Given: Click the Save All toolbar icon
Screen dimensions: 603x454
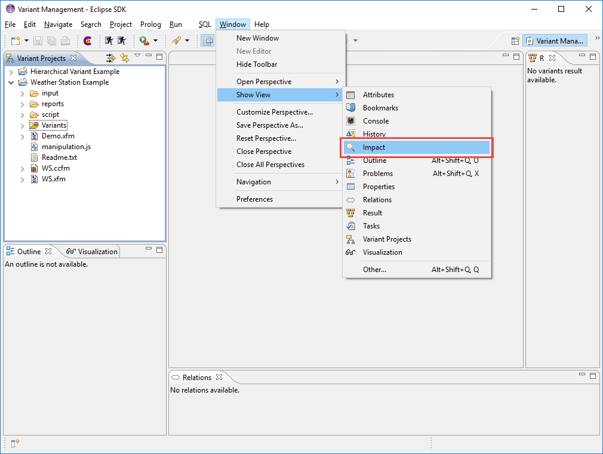Looking at the screenshot, I should (x=51, y=41).
